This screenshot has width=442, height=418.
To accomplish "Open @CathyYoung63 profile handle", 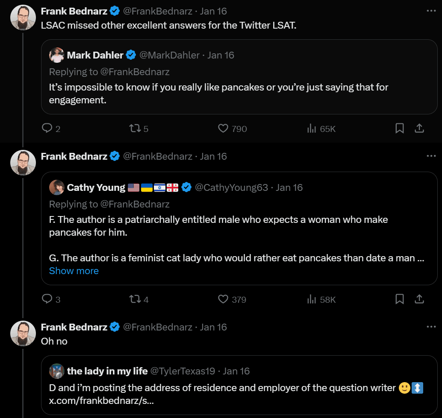I will coord(231,187).
